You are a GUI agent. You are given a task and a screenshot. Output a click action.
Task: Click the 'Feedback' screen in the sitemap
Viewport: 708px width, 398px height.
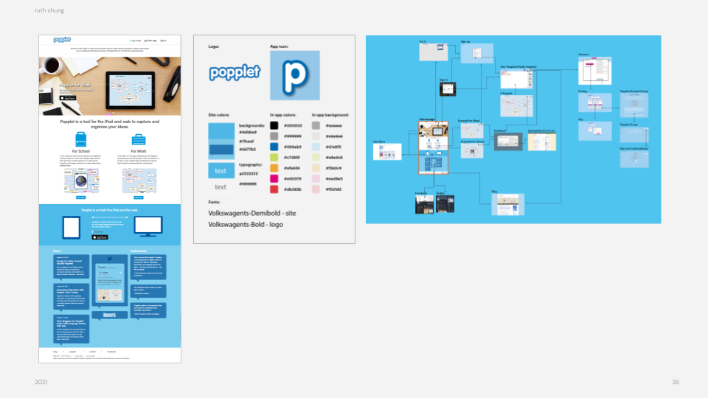click(508, 142)
